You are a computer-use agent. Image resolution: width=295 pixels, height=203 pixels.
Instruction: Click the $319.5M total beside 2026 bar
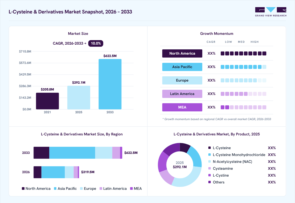(88, 172)
